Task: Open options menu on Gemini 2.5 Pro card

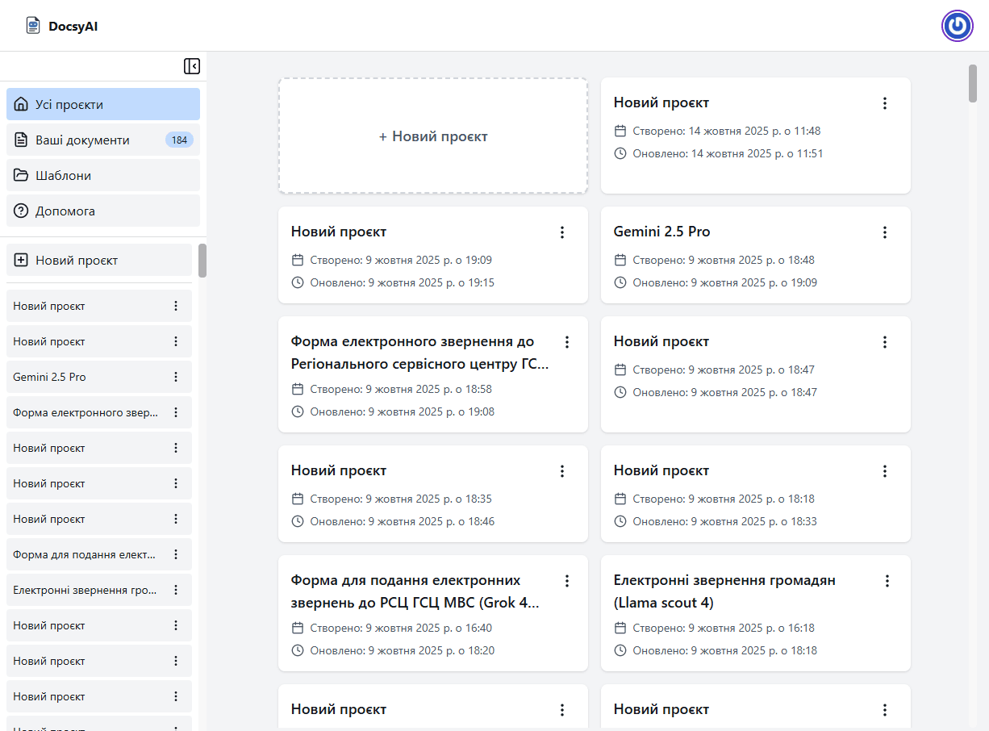Action: (x=885, y=232)
